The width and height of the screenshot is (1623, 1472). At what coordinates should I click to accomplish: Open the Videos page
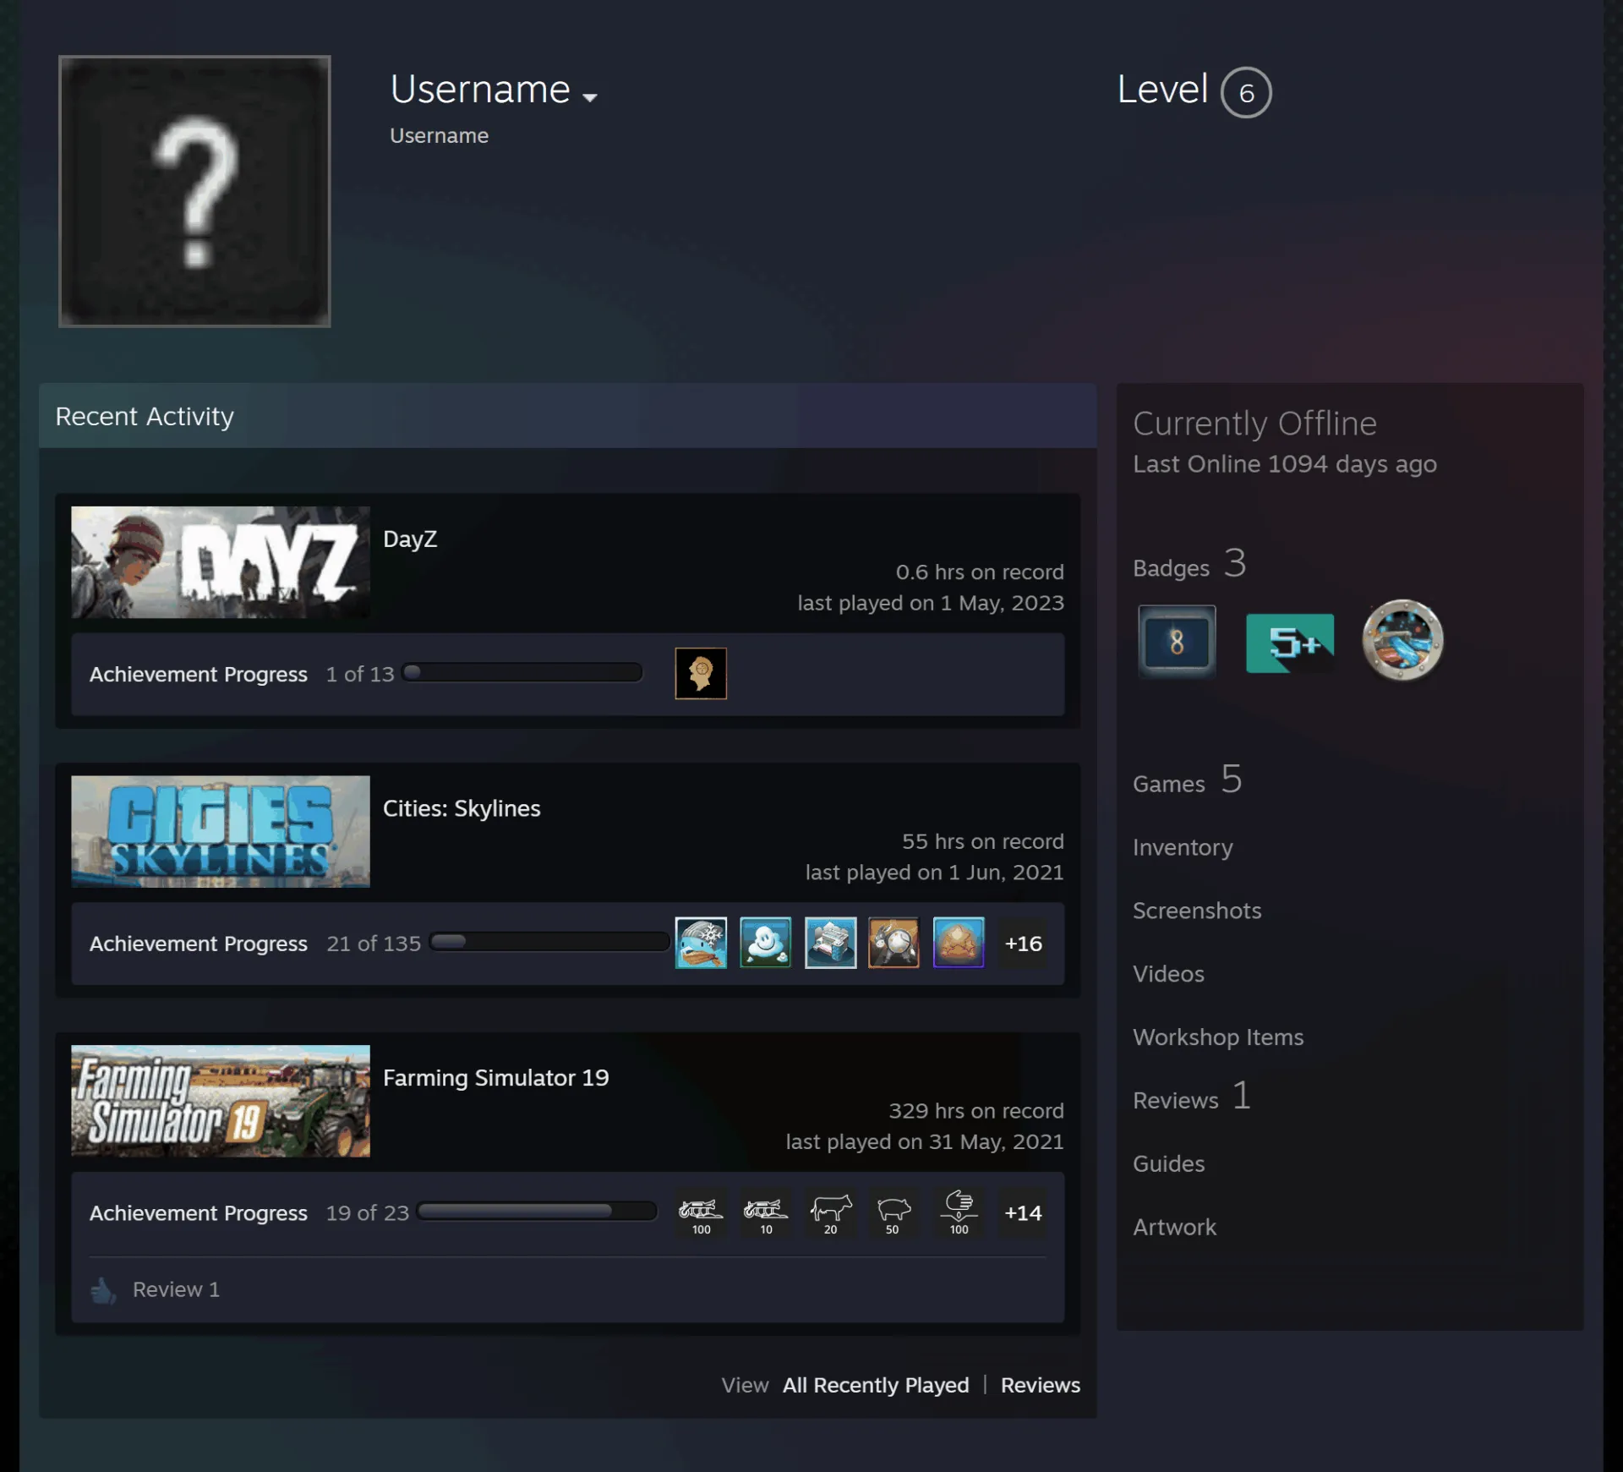(x=1168, y=974)
